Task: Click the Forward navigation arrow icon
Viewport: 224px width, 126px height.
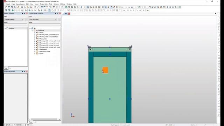Action: pyautogui.click(x=84, y=7)
